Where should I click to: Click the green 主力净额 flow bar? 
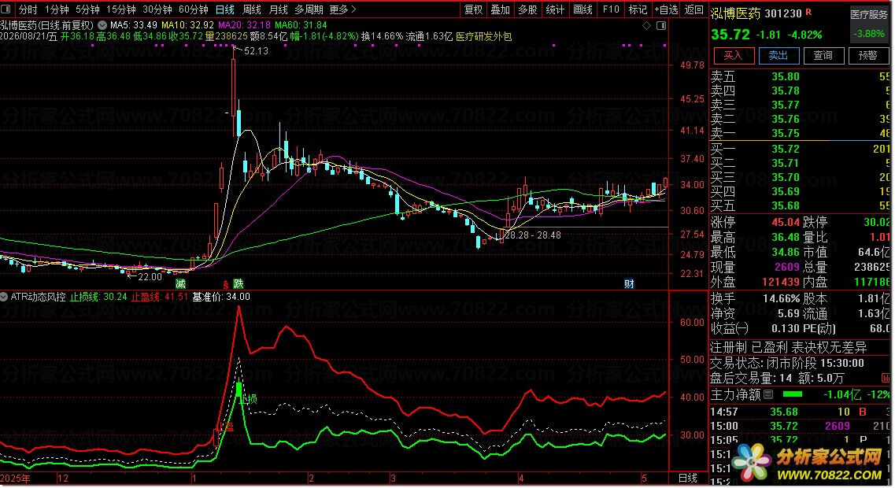[x=792, y=394]
